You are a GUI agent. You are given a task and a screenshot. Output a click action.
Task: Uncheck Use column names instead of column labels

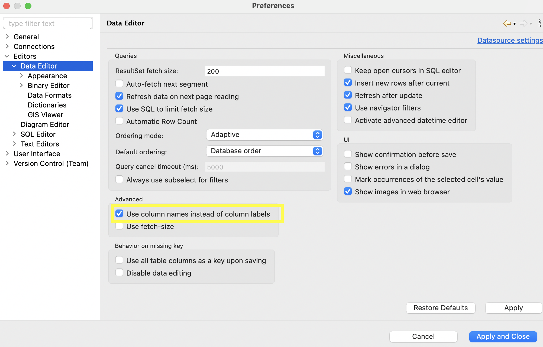119,214
